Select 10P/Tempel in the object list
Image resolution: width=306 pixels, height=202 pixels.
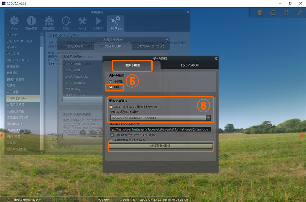click(74, 64)
